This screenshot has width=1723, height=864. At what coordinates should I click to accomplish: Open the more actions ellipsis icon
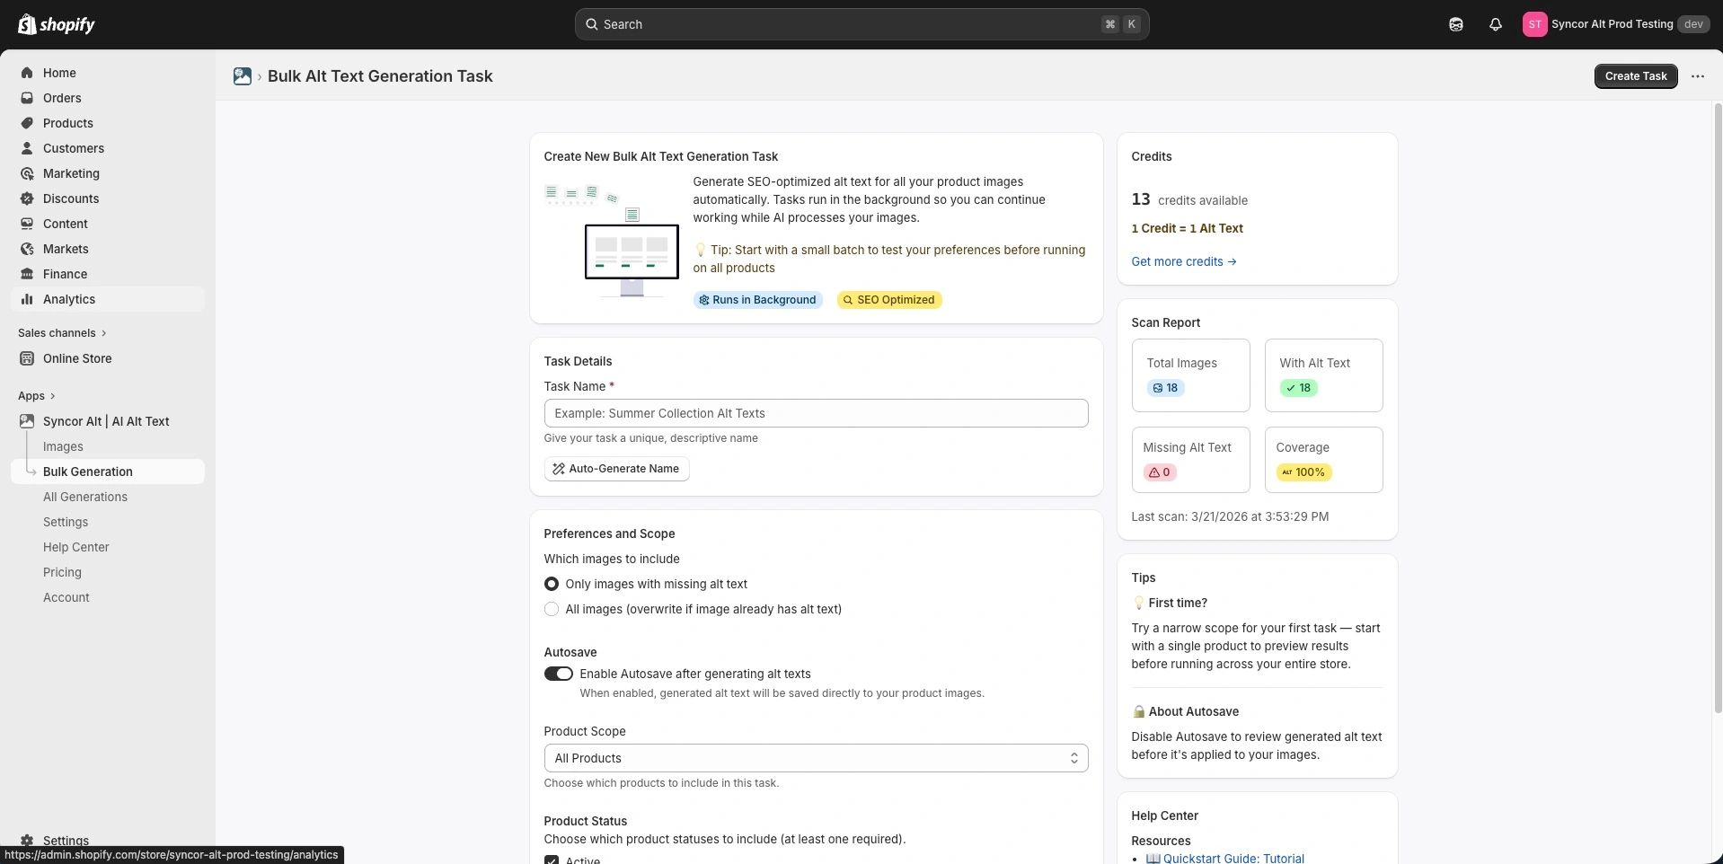click(1698, 76)
